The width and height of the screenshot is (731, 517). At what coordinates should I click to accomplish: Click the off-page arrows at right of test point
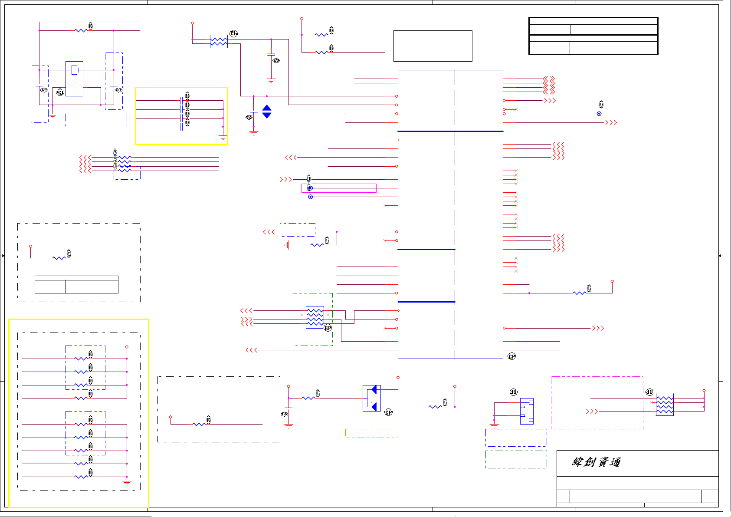pyautogui.click(x=611, y=123)
